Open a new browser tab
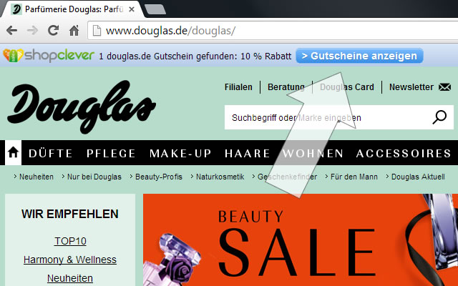 coord(155,9)
